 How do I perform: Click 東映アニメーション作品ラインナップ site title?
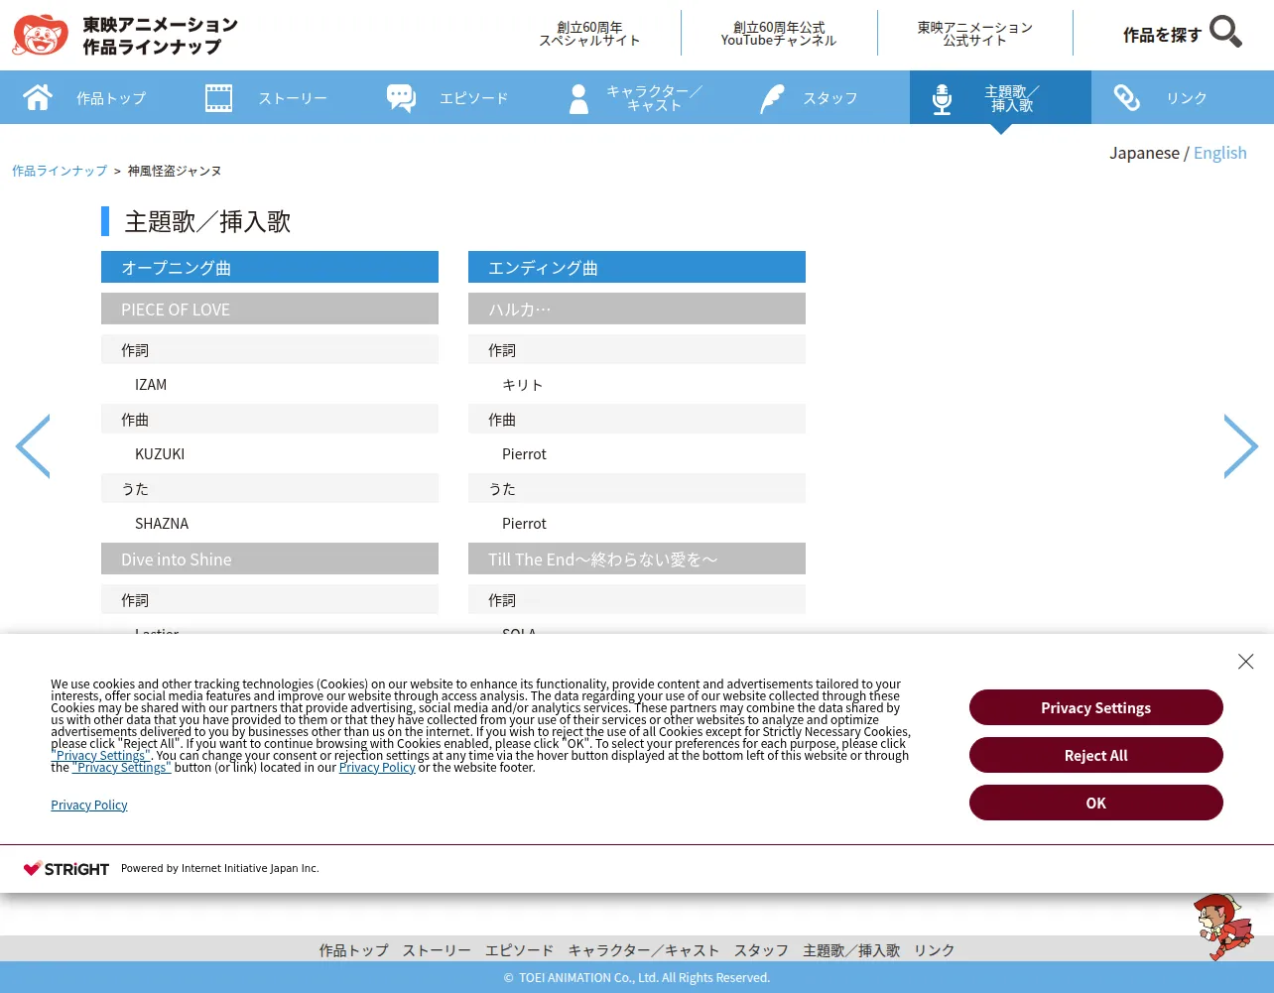pyautogui.click(x=160, y=35)
